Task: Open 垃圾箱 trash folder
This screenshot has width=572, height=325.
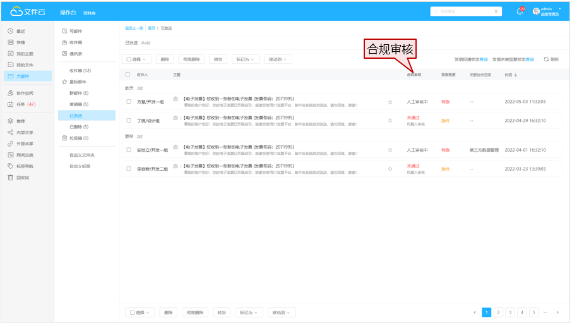Action: (78, 138)
